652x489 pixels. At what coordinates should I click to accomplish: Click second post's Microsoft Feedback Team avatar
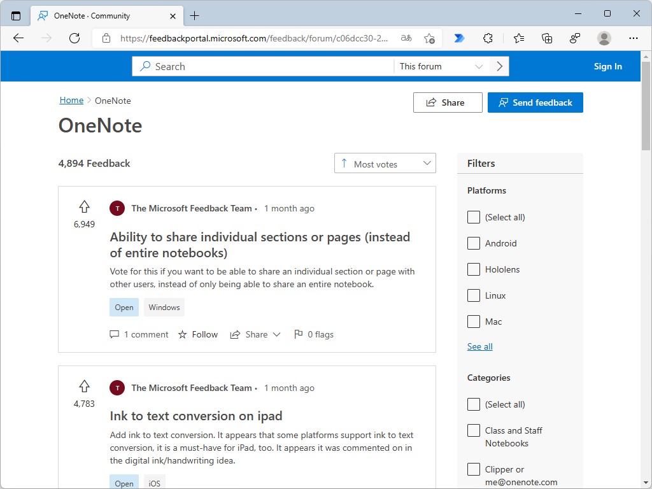click(x=117, y=388)
